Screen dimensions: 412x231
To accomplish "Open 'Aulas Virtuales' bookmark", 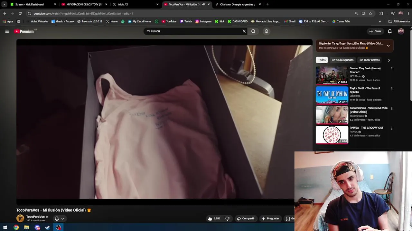I will pos(37,21).
